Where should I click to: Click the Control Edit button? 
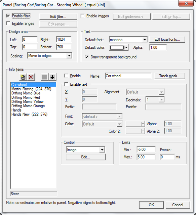pos(86,157)
